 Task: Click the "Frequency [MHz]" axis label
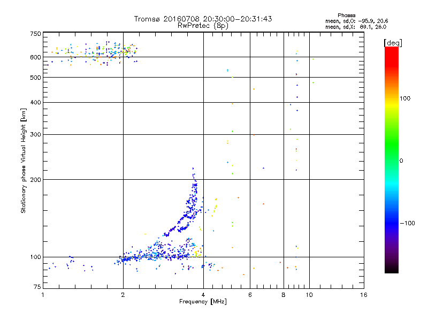pyautogui.click(x=203, y=302)
